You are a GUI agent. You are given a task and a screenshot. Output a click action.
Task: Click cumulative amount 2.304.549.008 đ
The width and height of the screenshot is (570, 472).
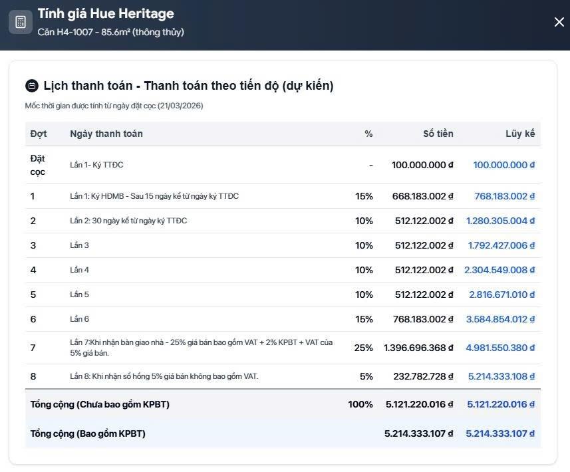[x=499, y=270]
